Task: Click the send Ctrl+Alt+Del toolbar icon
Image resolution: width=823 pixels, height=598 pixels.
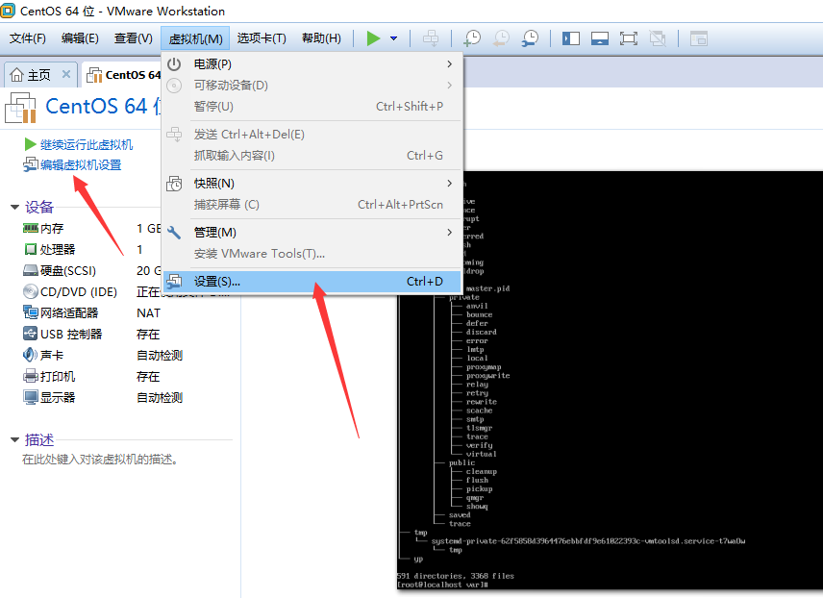Action: tap(431, 38)
